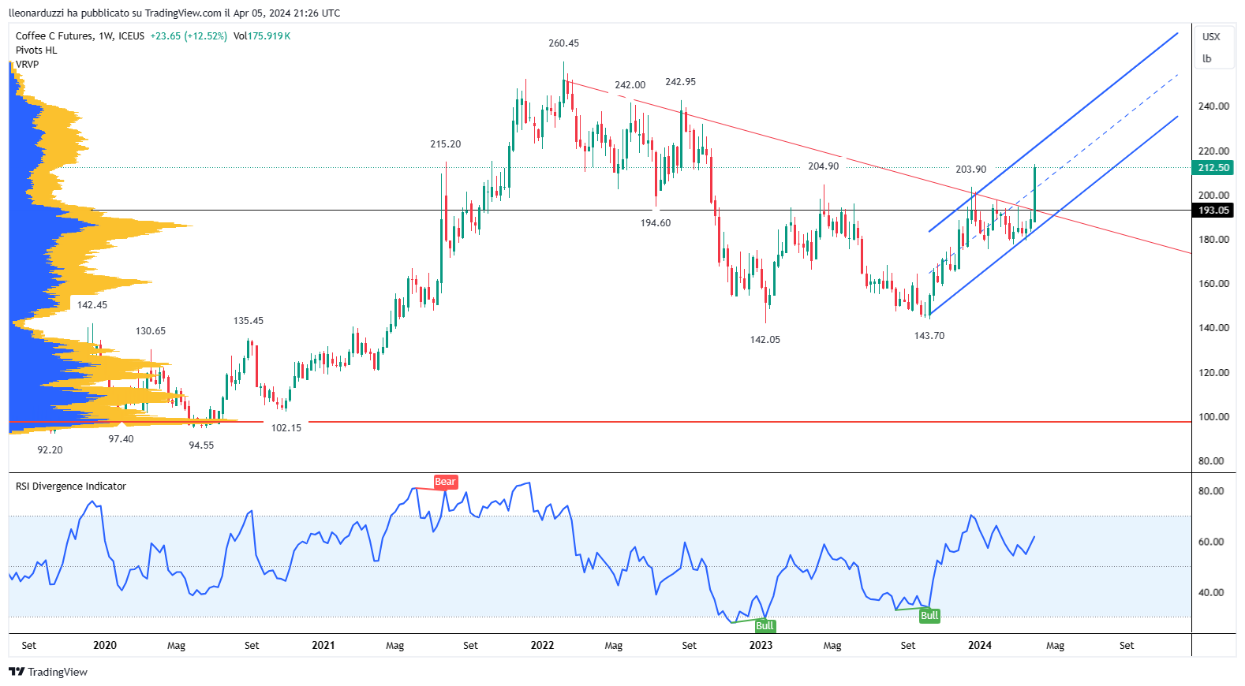Click the 2021 time axis label
The image size is (1245, 686).
tap(323, 646)
